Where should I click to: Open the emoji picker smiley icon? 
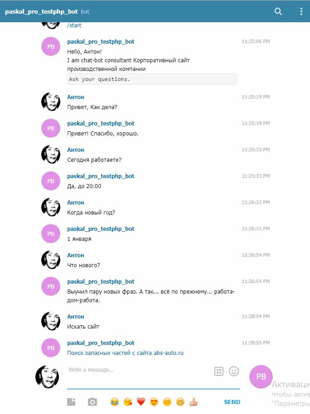pos(234,371)
